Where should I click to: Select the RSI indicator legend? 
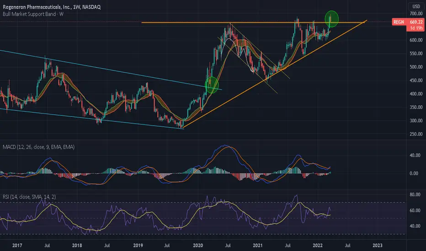tap(29, 197)
